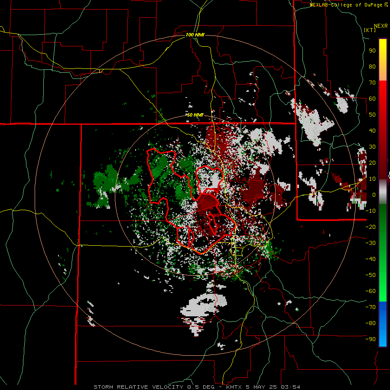Click the [KT] units label
The height and width of the screenshot is (390, 390).
[370, 30]
